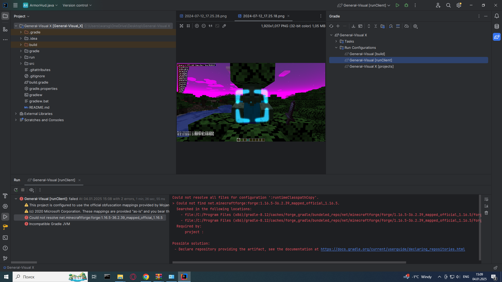Set image zoom to actual size 1:1
This screenshot has width=502, height=282.
point(210,26)
